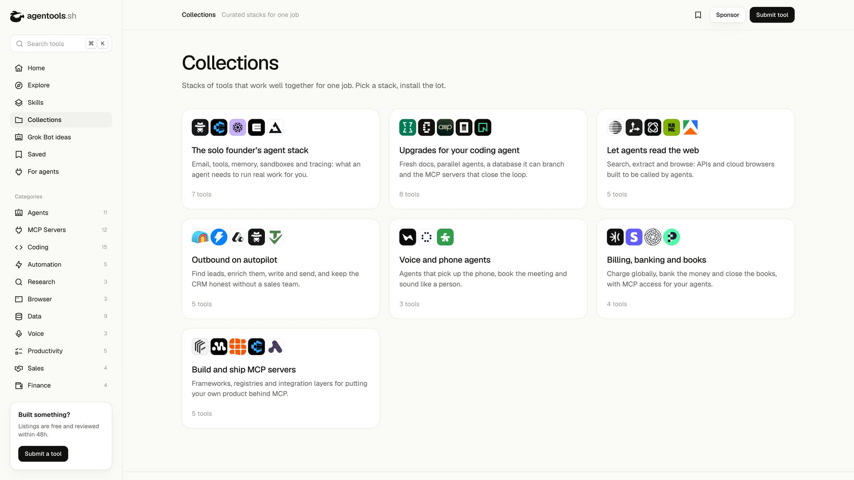The image size is (854, 480).
Task: Open the Finance category
Action: pos(61,385)
